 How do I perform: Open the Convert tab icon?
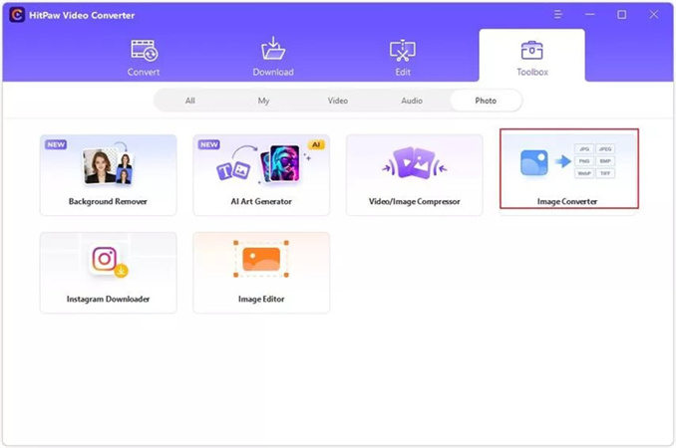point(144,51)
